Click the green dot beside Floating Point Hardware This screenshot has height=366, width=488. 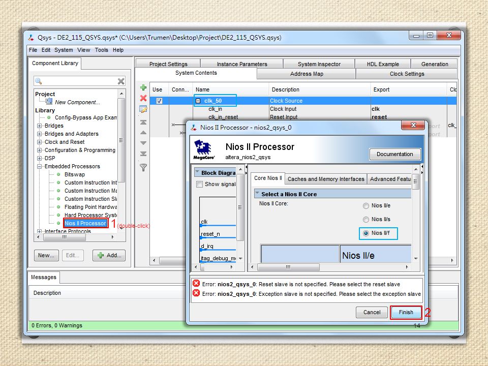pos(58,207)
